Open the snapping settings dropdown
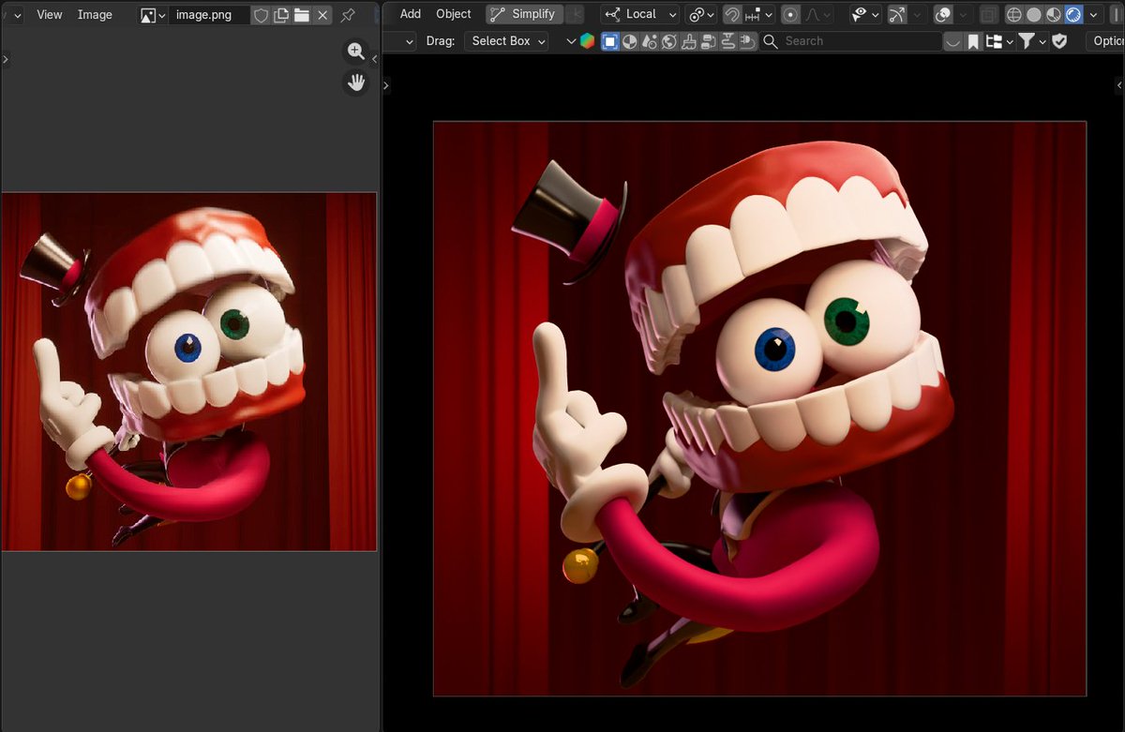This screenshot has width=1125, height=732. [x=758, y=14]
